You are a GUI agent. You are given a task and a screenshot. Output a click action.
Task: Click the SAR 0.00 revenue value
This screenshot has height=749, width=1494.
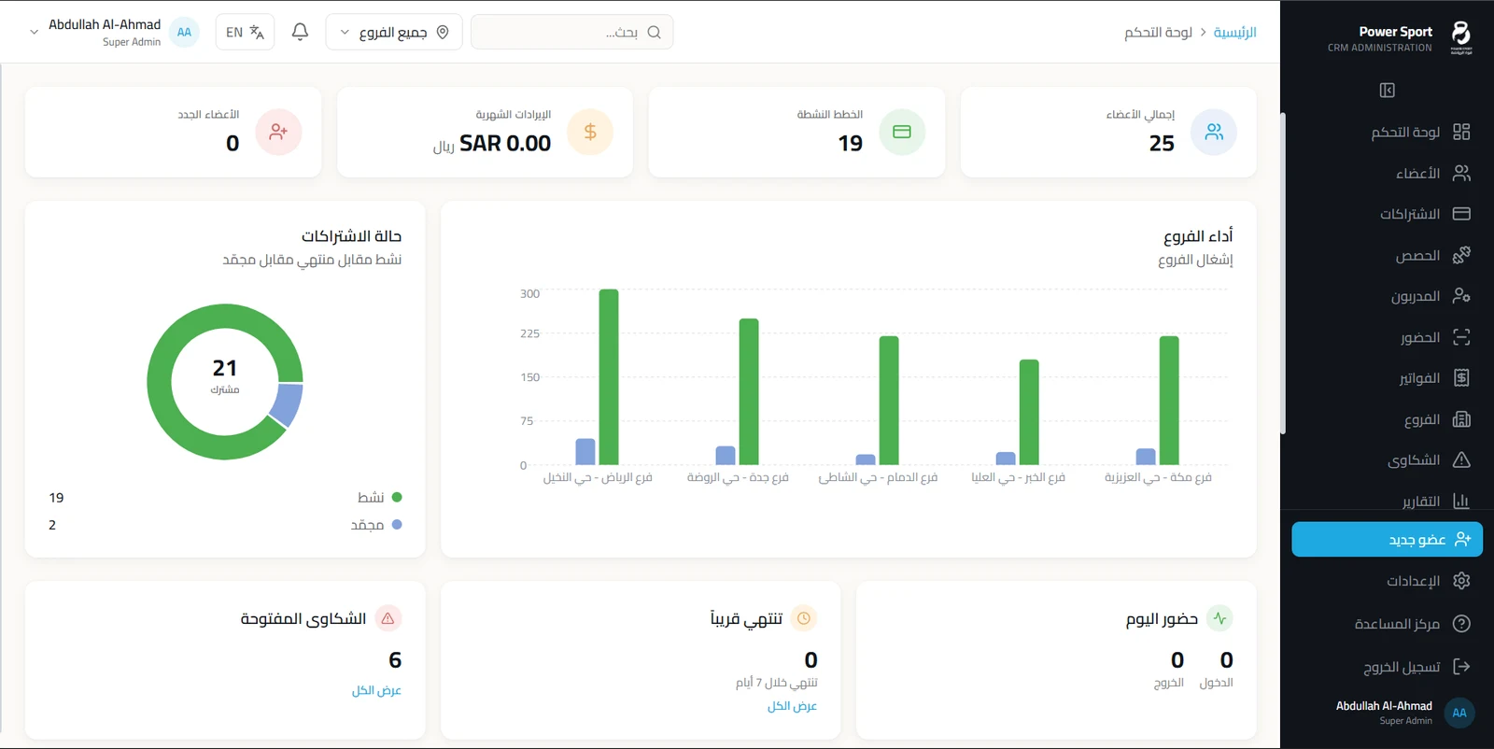(505, 143)
